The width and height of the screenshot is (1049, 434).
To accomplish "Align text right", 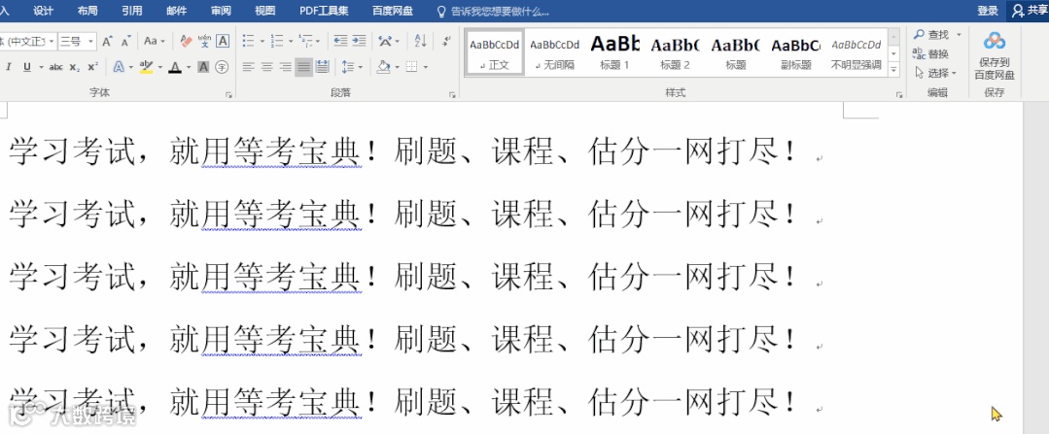I will [x=286, y=67].
